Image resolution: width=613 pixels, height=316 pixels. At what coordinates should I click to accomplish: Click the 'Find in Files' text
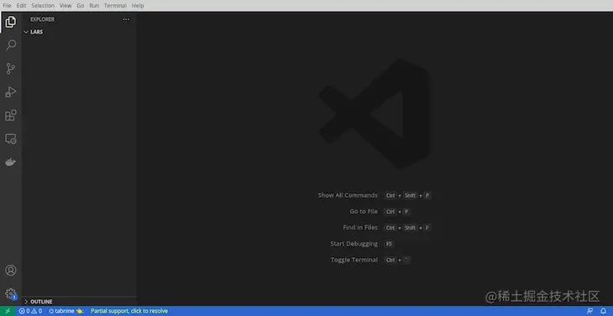(360, 227)
